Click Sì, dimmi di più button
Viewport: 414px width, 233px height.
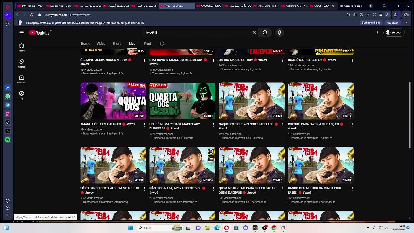coord(371,23)
